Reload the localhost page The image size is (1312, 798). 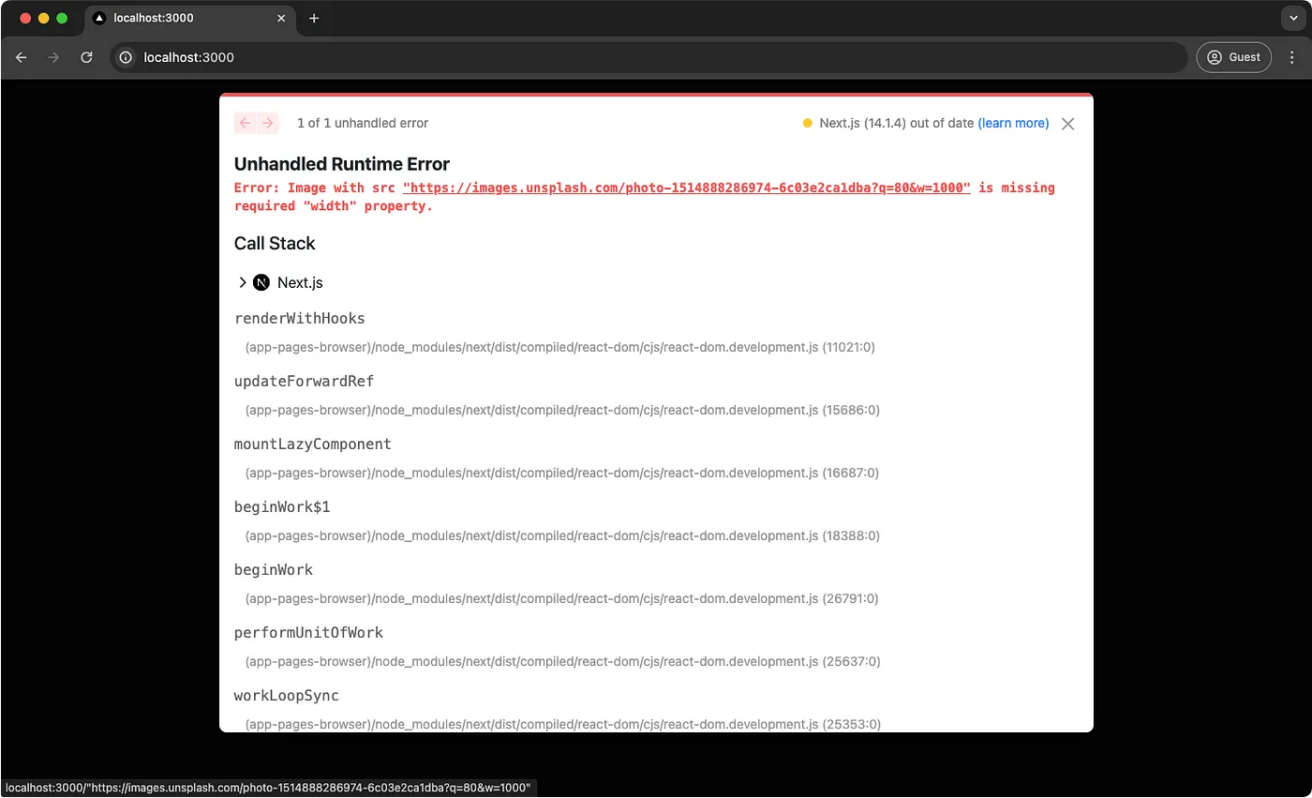click(86, 57)
